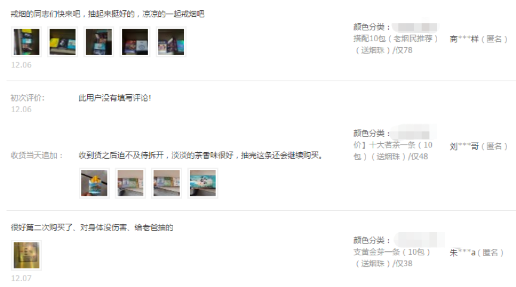View third thumbnail in first review row

tap(99, 42)
